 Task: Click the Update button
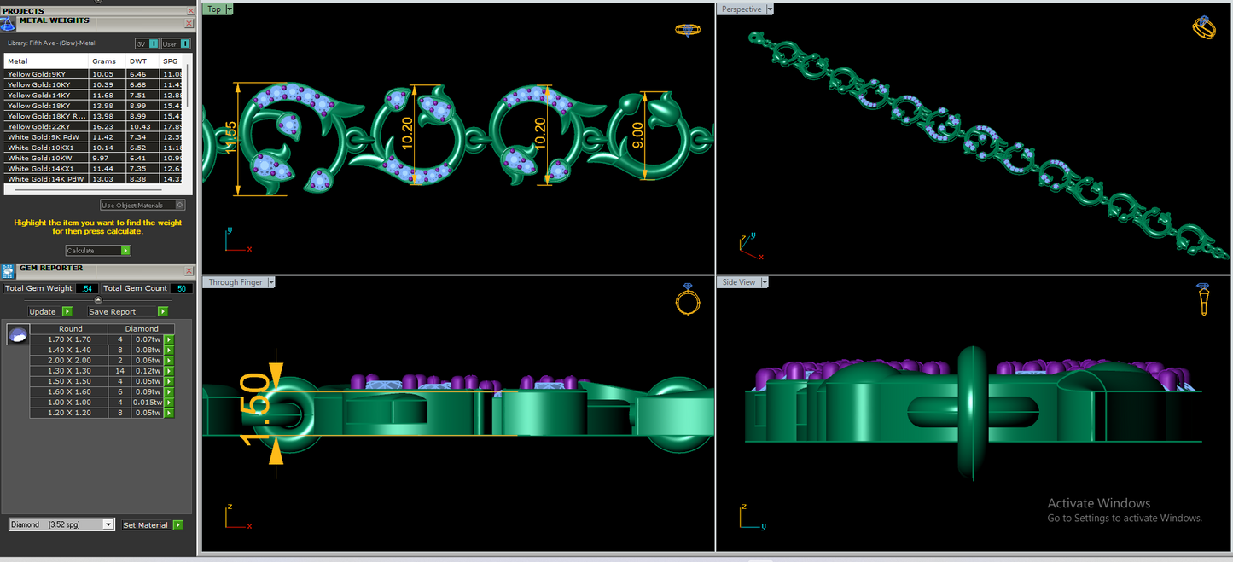click(49, 311)
